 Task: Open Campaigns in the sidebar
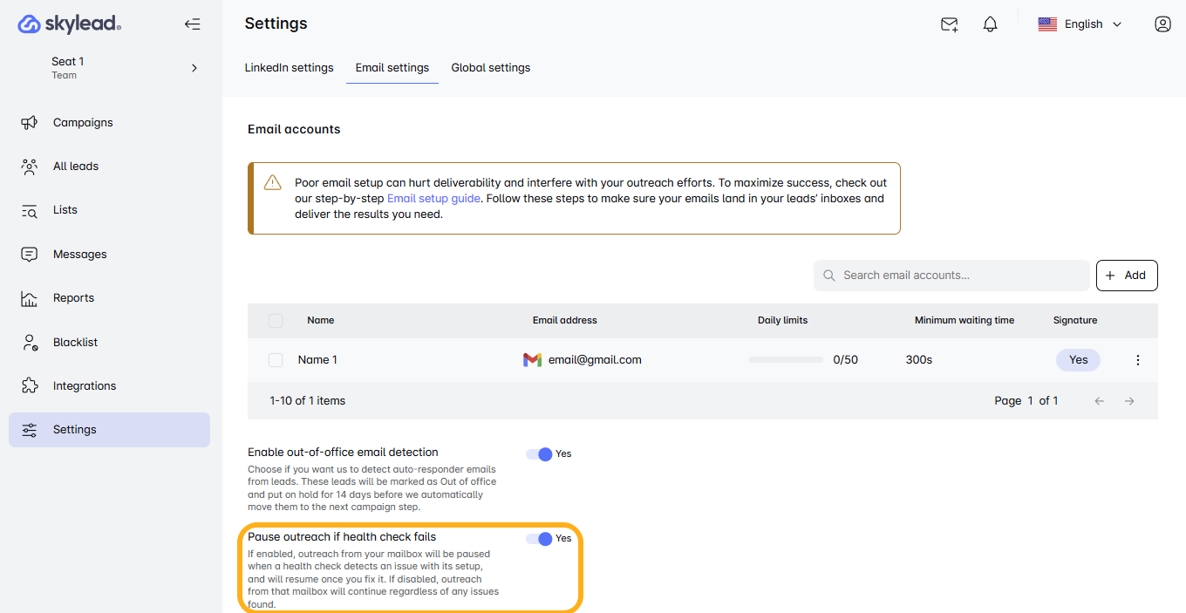(x=109, y=123)
